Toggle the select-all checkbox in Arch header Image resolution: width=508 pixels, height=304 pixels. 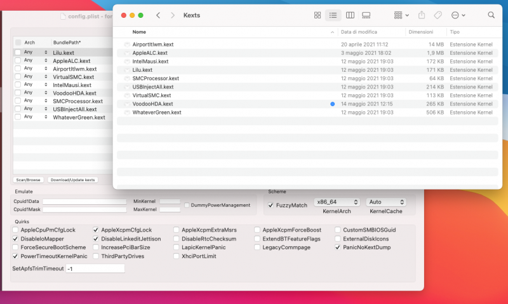click(x=18, y=42)
